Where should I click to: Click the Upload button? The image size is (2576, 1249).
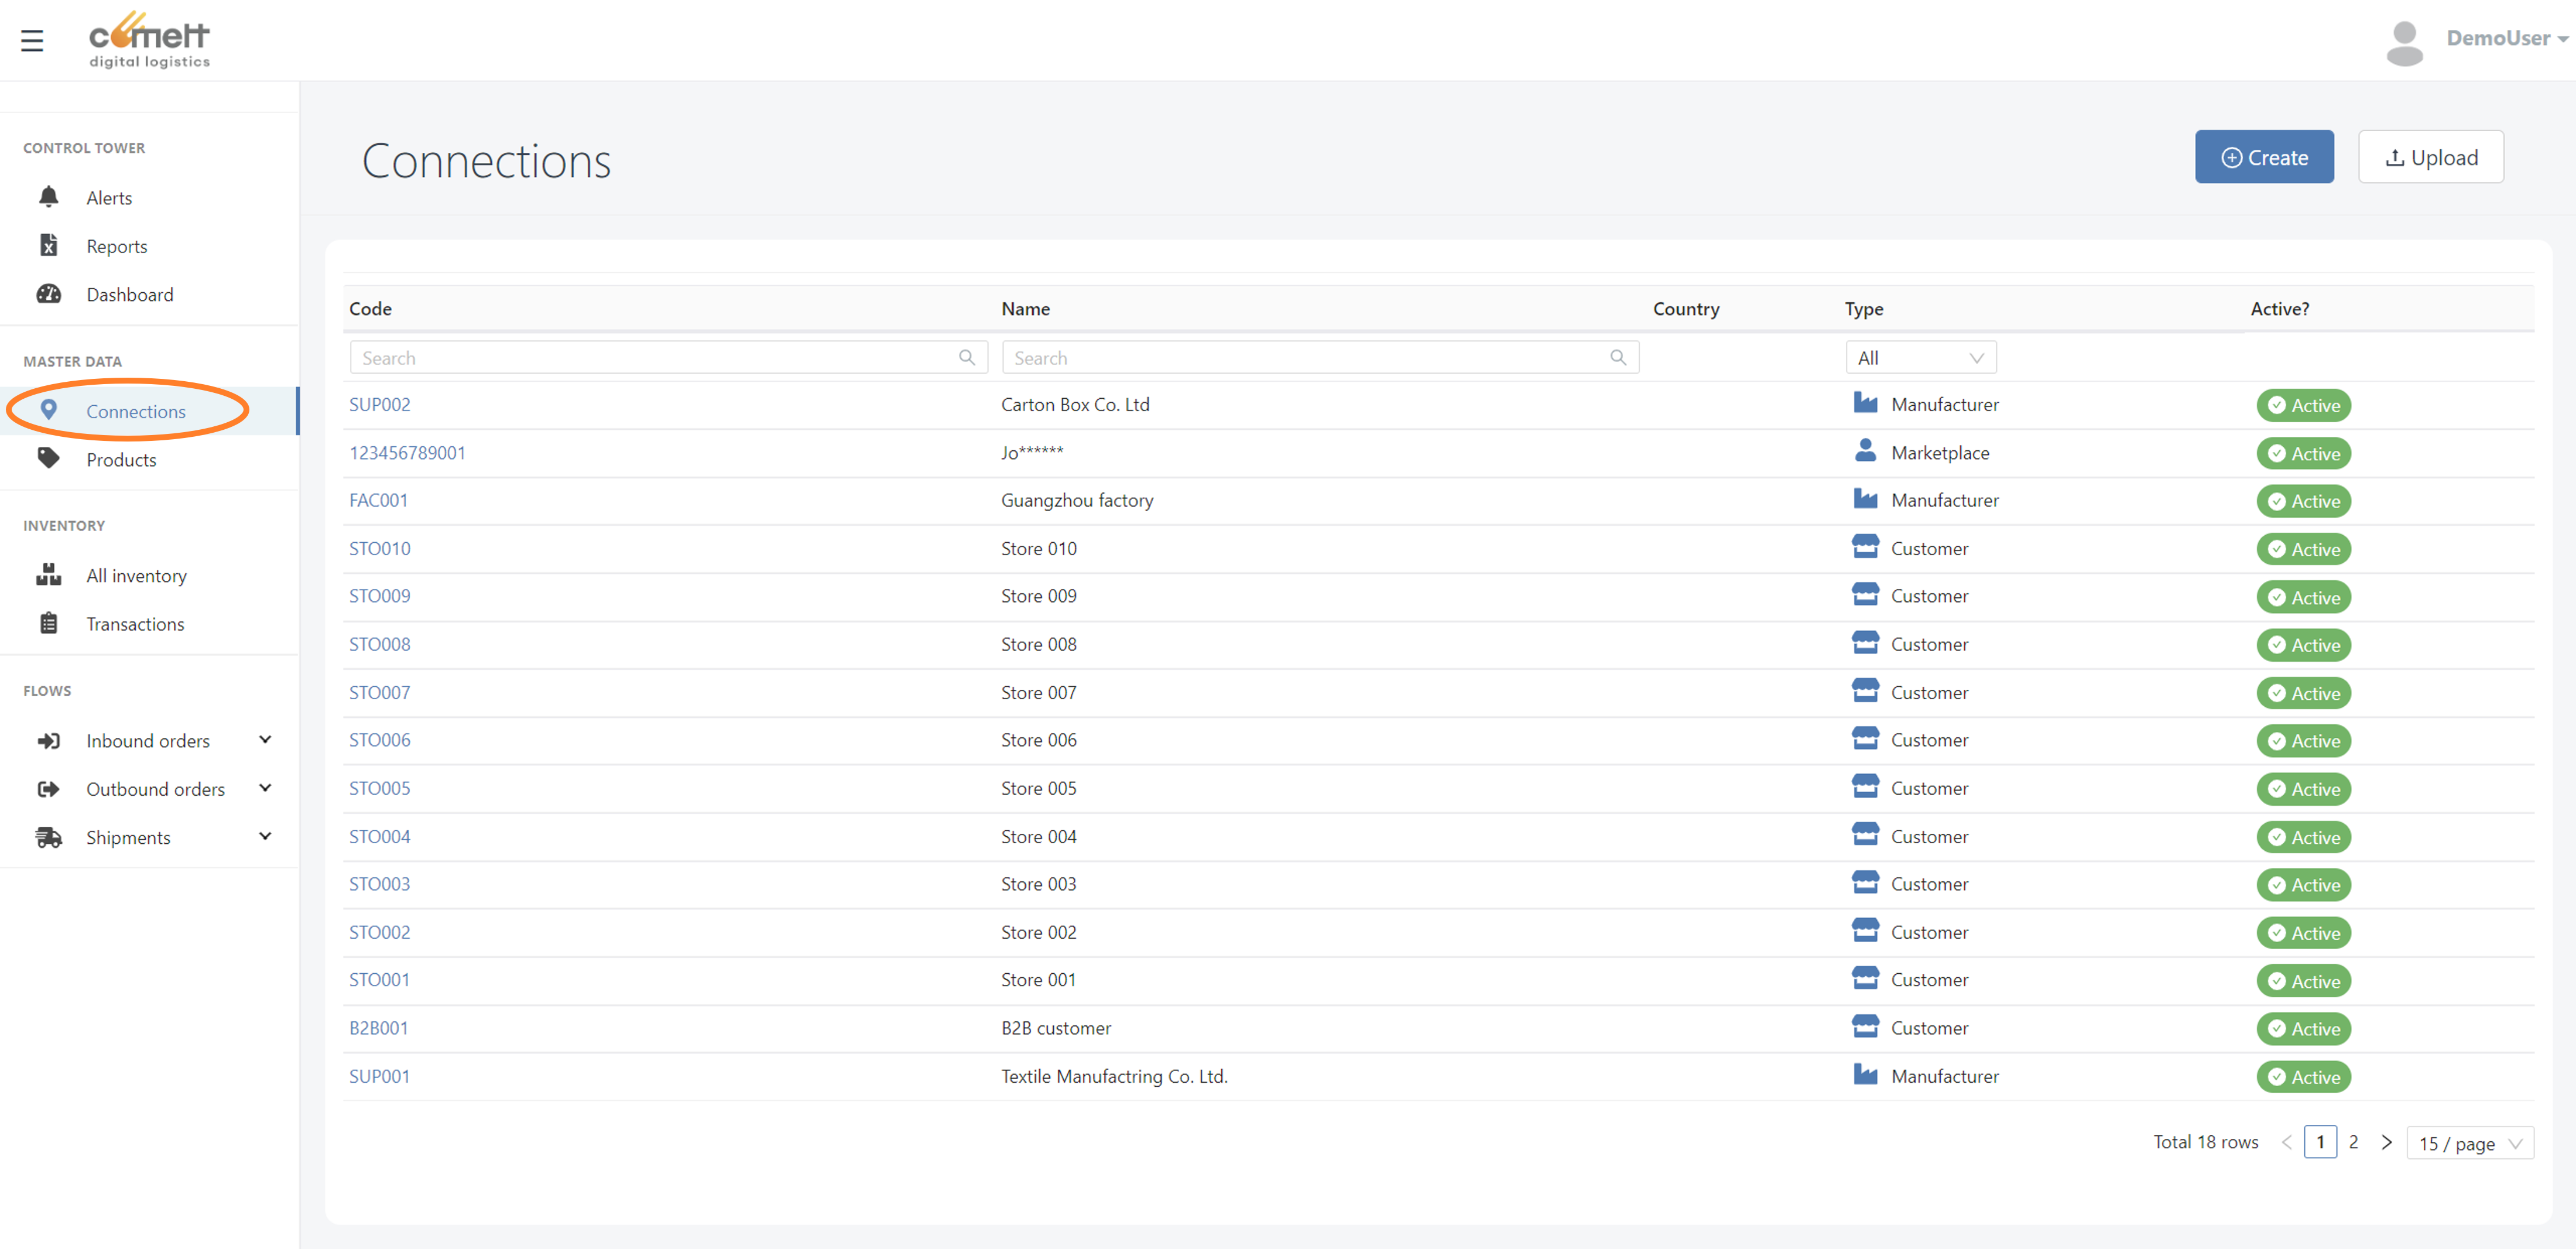(2430, 157)
